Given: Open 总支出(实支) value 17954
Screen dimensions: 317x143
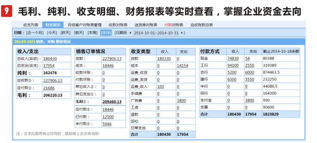Looking at the screenshot, I should click(49, 66).
